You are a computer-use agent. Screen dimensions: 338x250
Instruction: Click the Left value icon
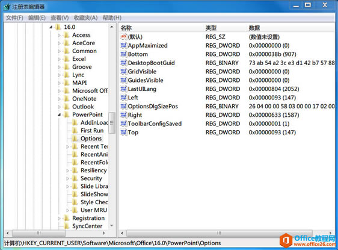coord(123,98)
